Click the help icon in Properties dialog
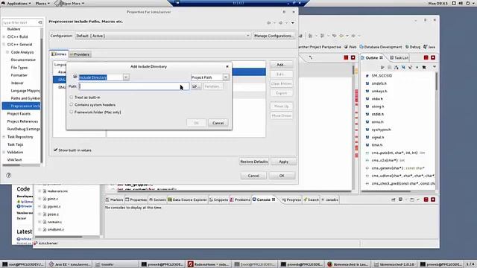 (8, 175)
